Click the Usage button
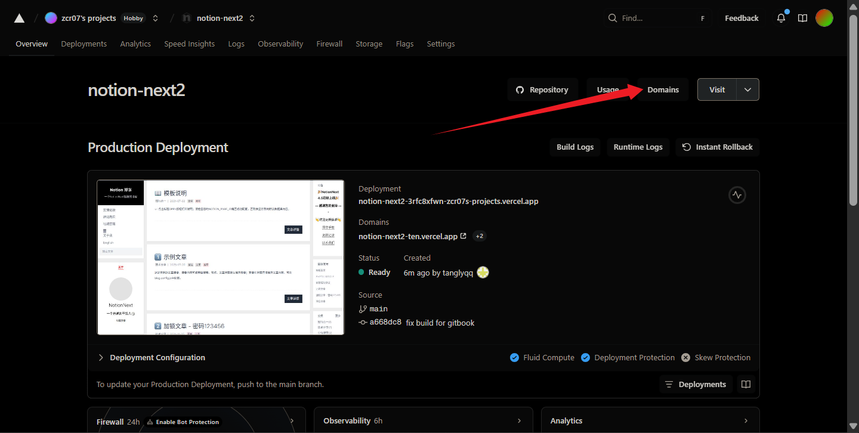Screen dimensions: 859x433 pos(608,89)
